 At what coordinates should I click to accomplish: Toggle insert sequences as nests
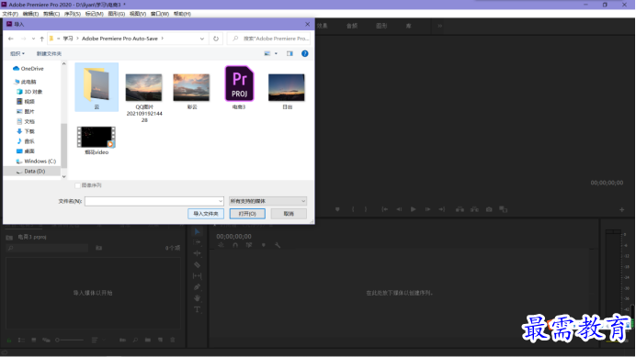pos(221,245)
